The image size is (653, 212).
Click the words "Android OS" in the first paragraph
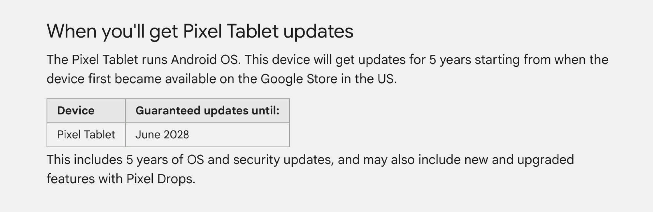click(x=204, y=60)
